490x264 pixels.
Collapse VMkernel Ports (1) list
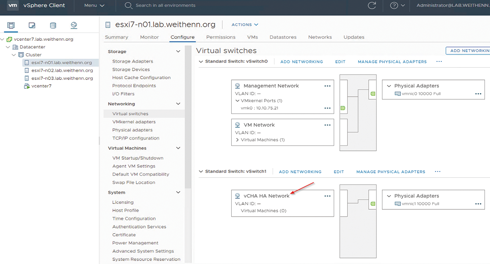tap(238, 101)
